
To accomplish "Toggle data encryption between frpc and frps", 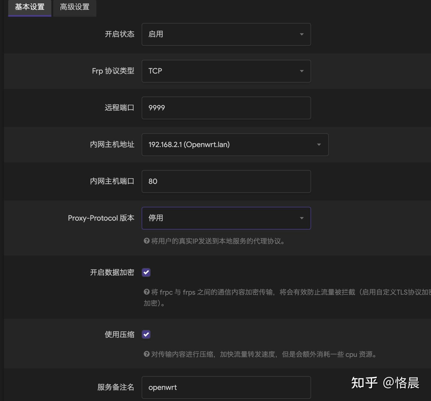I will click(x=146, y=272).
